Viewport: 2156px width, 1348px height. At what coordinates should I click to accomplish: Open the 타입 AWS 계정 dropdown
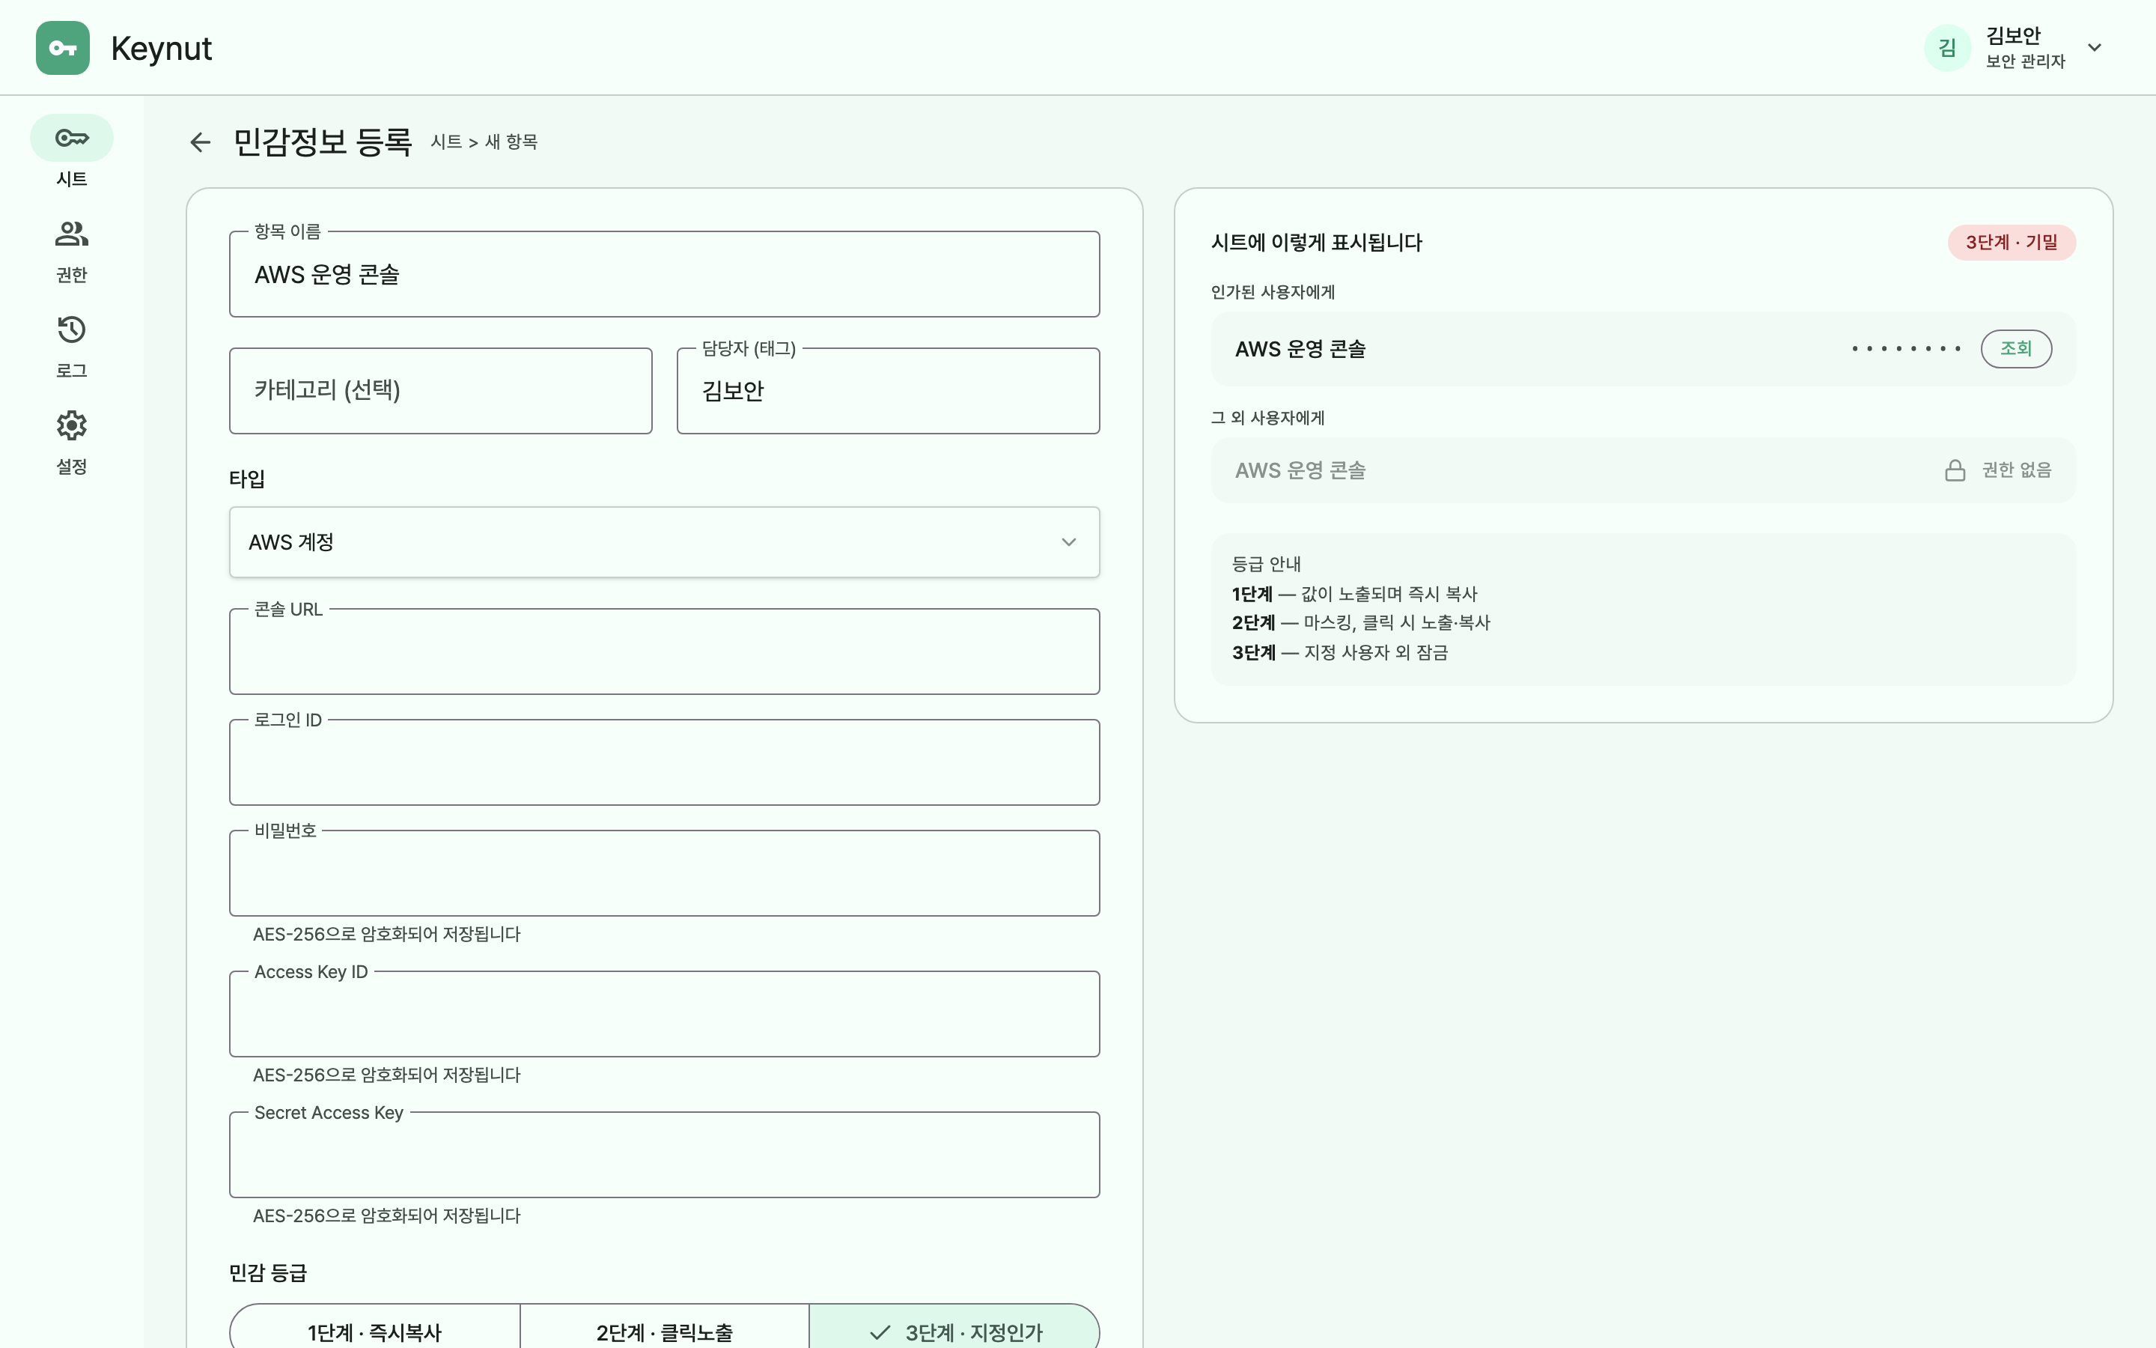[x=665, y=542]
